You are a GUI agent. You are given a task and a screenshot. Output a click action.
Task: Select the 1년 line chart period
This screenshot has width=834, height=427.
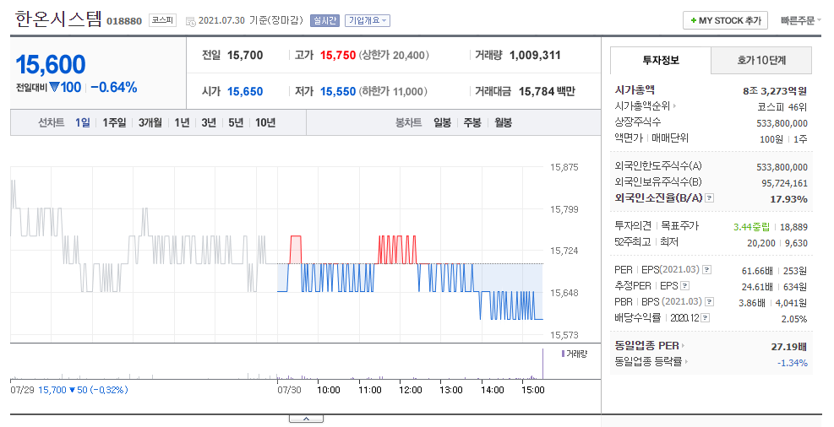pos(182,122)
